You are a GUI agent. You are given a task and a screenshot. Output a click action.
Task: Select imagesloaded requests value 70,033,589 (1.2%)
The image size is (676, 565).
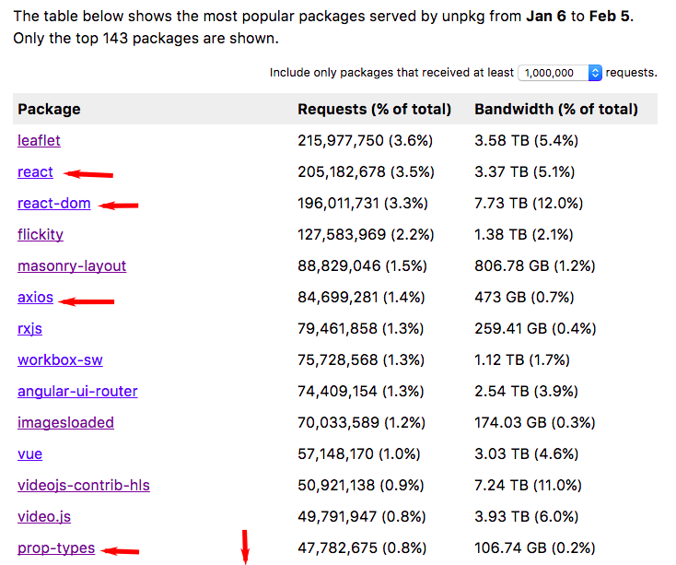361,423
